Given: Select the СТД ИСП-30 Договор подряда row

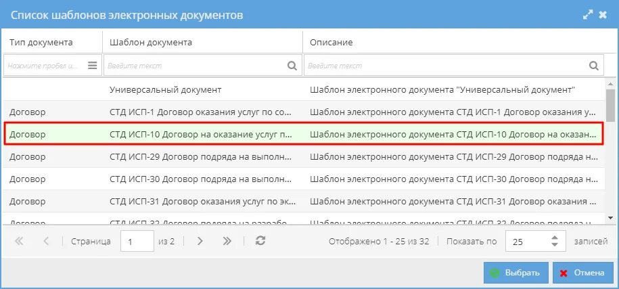Looking at the screenshot, I should click(x=304, y=179).
